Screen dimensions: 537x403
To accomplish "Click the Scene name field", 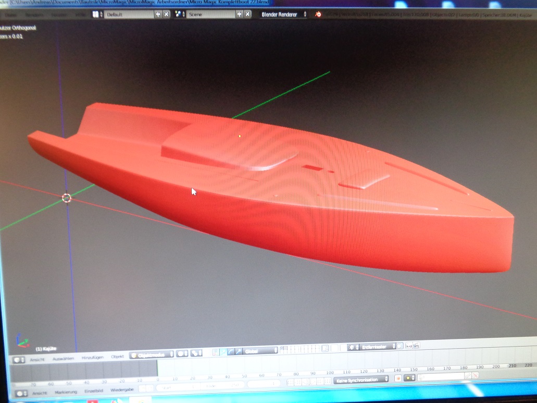I will point(210,15).
